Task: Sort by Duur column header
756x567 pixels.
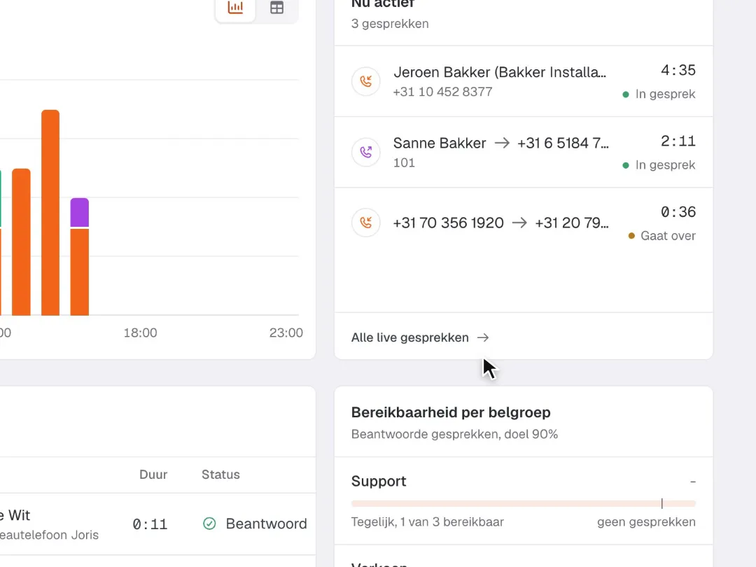Action: [x=153, y=475]
